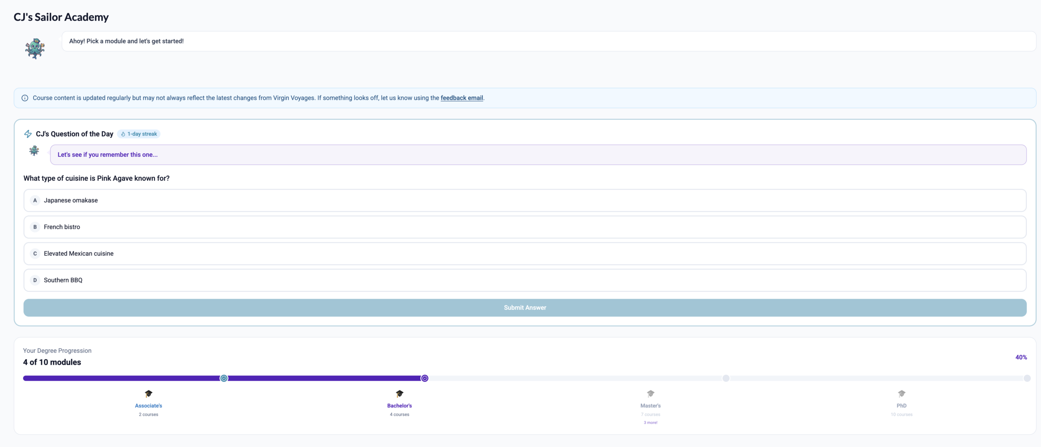
Task: Select answer A, Japanese omakase
Action: coord(525,200)
